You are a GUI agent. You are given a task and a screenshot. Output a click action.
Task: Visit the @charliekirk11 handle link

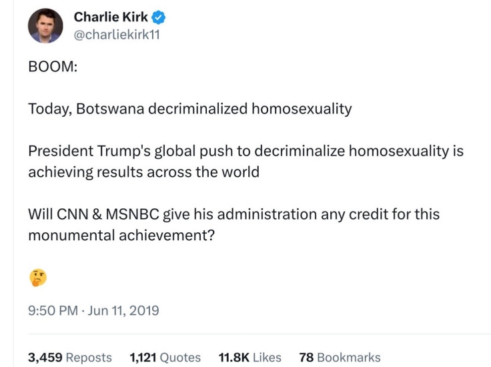click(x=117, y=35)
